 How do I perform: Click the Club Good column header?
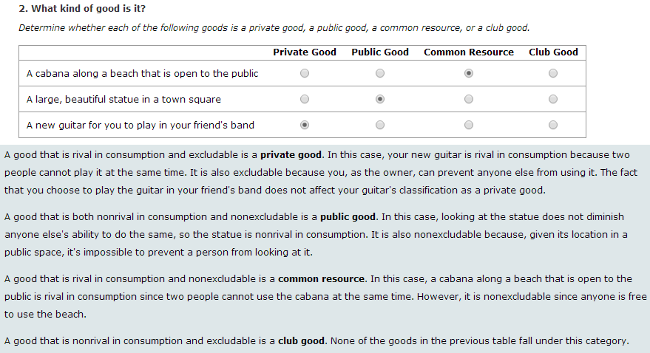[x=553, y=52]
